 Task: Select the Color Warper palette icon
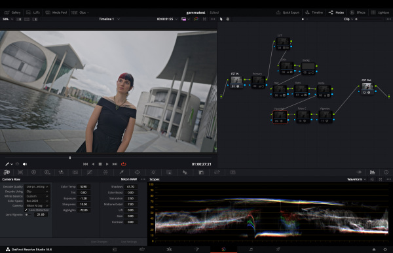(105, 172)
